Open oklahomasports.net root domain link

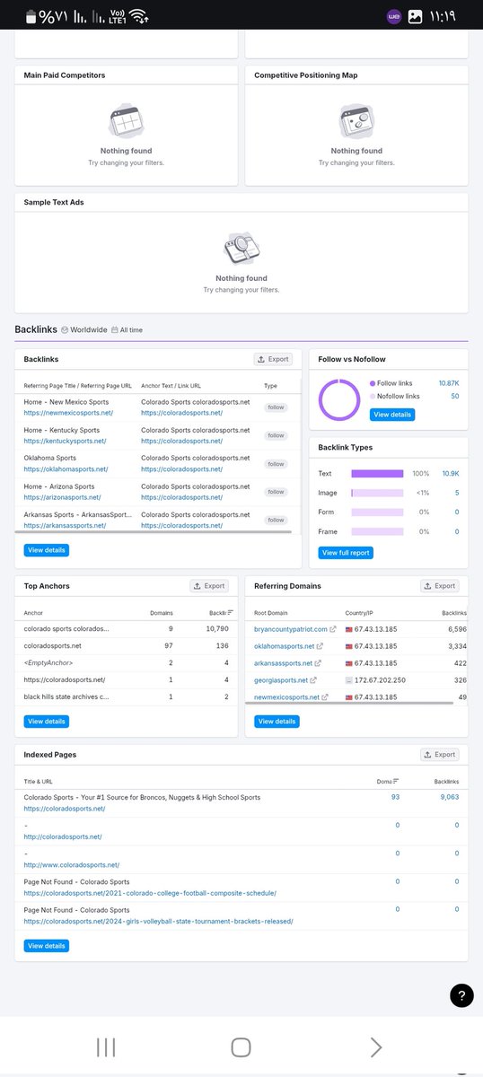[x=285, y=646]
